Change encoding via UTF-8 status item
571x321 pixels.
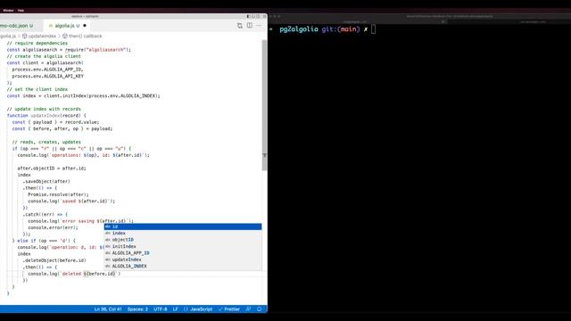[x=161, y=309]
